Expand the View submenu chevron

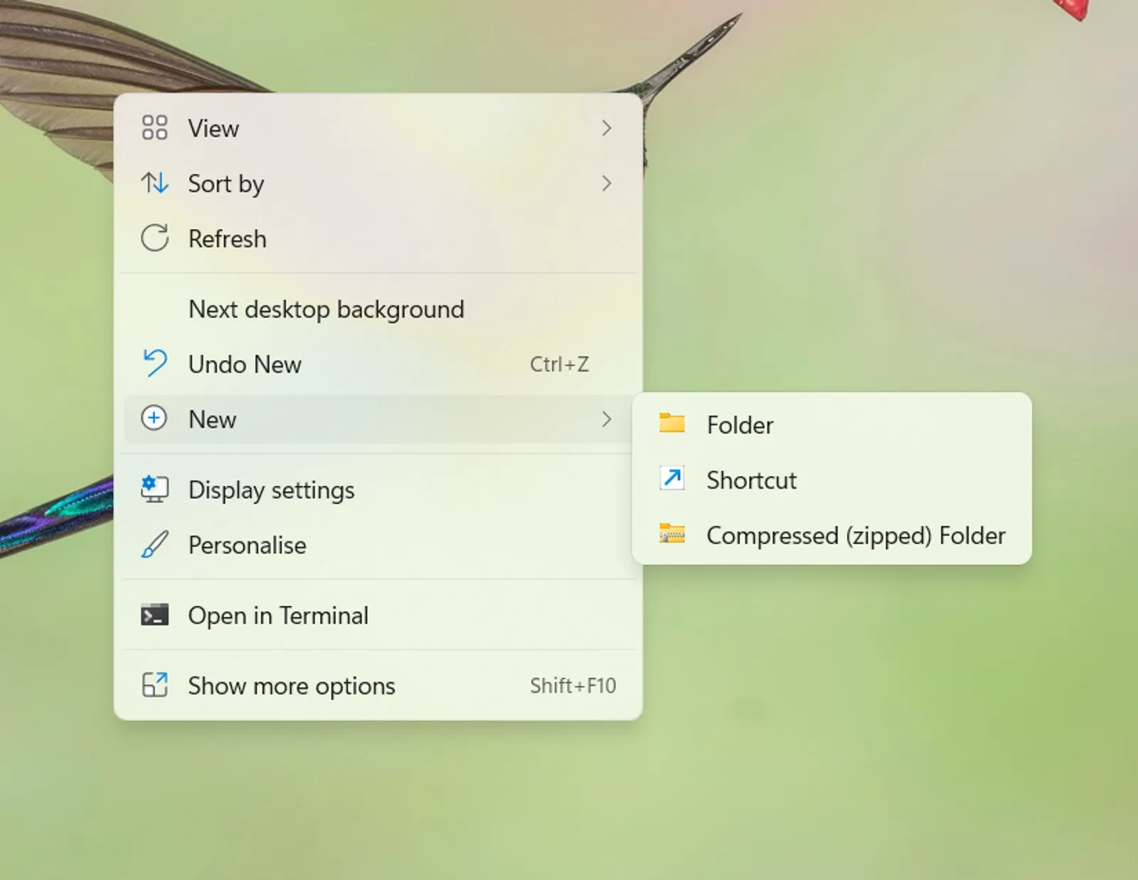(607, 128)
